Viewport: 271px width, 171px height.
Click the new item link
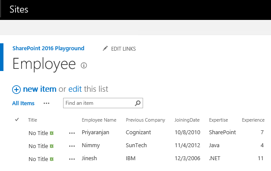click(40, 89)
